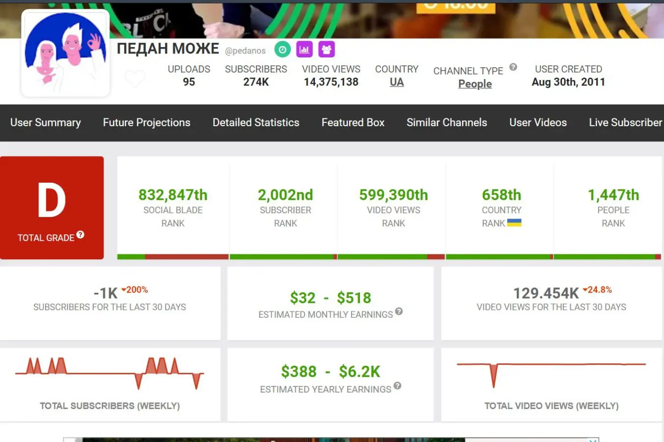The image size is (664, 442).
Task: Click the Total Grade question mark
Action: [x=81, y=235]
